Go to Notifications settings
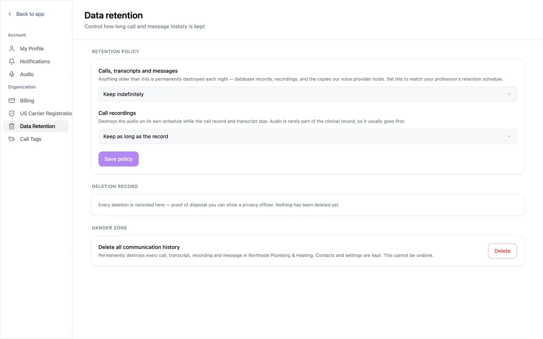Viewport: 543px width, 339px height. [36, 61]
